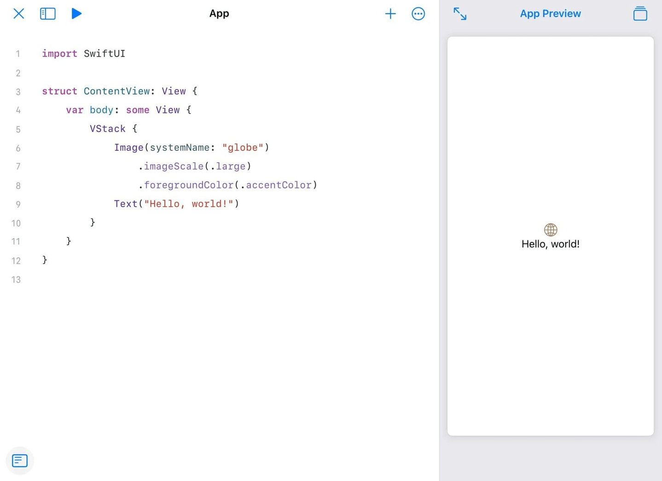Tap line number 5 in the gutter
Image resolution: width=662 pixels, height=481 pixels.
(18, 129)
